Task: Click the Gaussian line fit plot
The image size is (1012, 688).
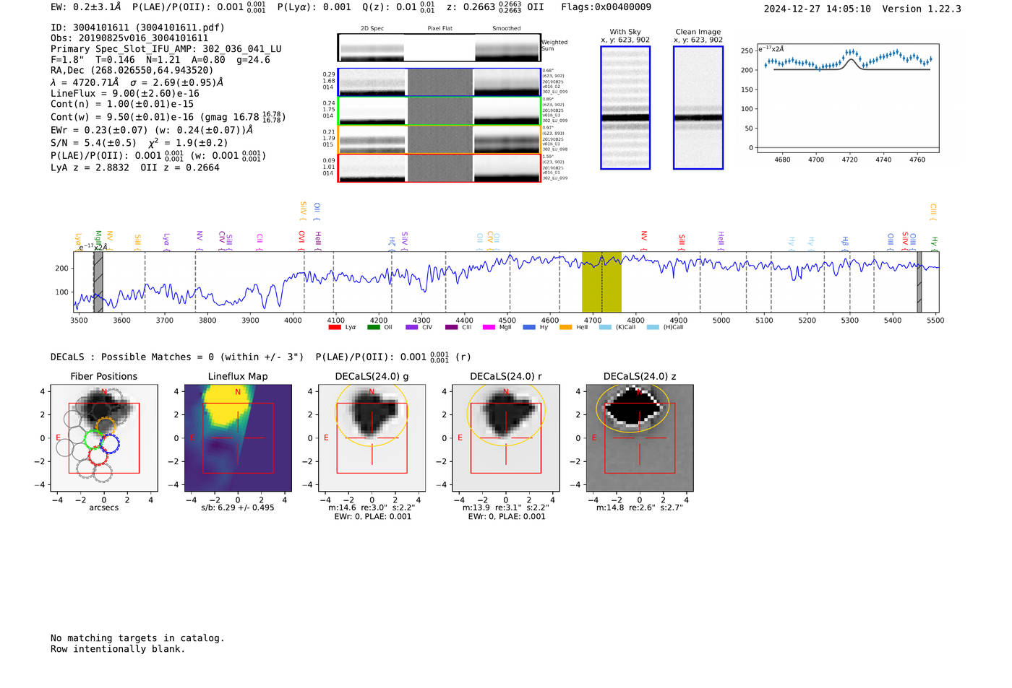Action: pos(847,98)
